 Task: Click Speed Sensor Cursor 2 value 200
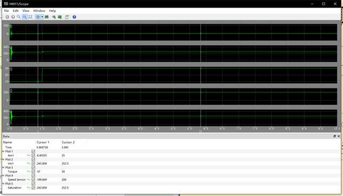64,180
